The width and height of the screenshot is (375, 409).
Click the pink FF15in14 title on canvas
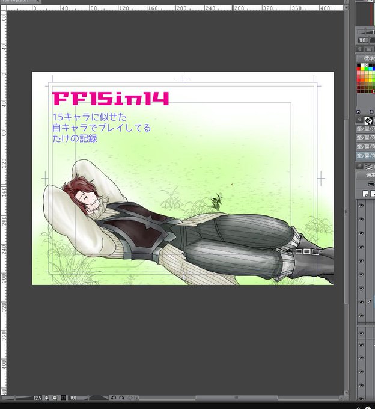point(111,98)
